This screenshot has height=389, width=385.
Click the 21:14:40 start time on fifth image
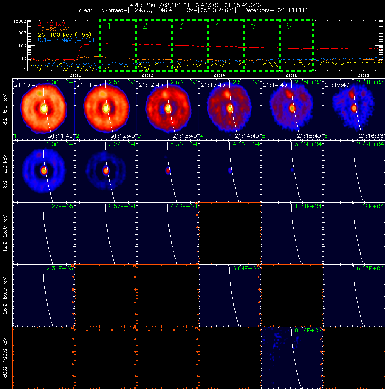point(275,85)
